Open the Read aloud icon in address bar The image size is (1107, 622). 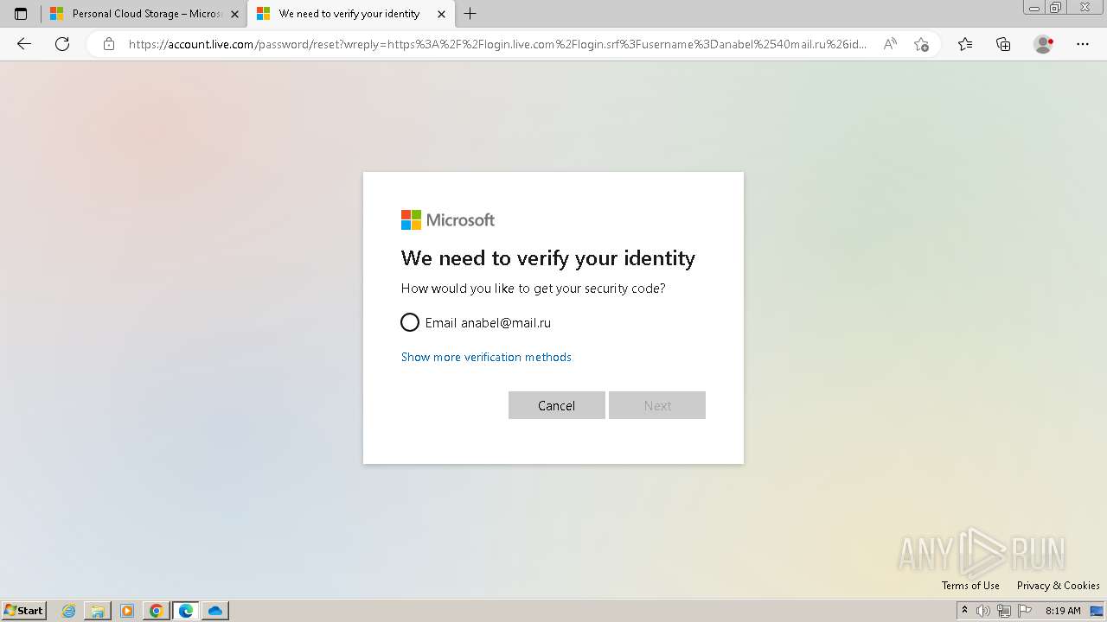889,44
